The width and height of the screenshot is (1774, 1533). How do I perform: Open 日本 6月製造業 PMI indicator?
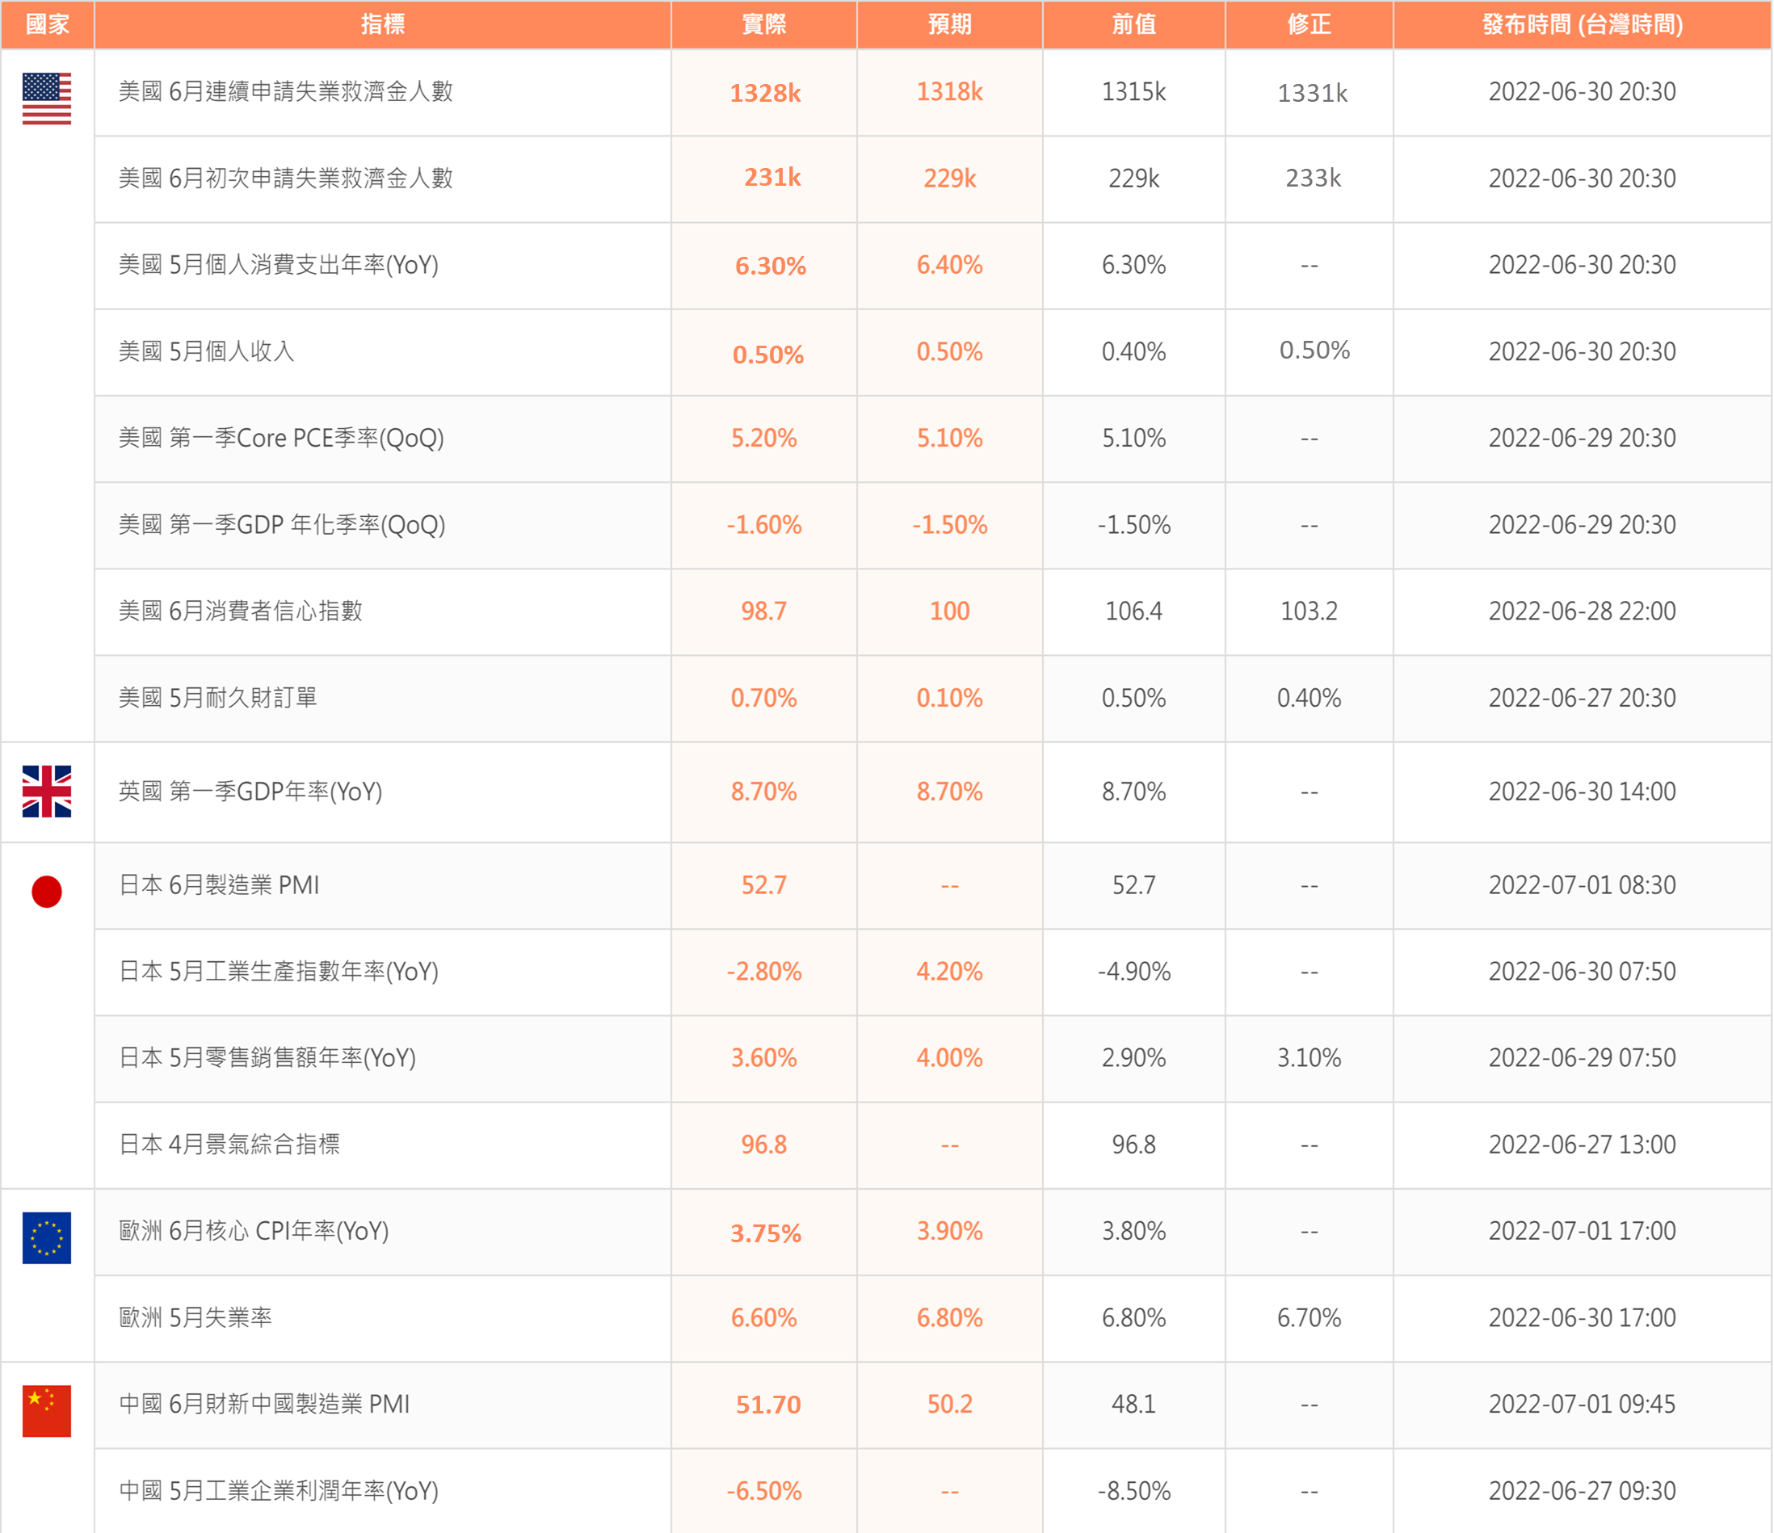point(219,885)
